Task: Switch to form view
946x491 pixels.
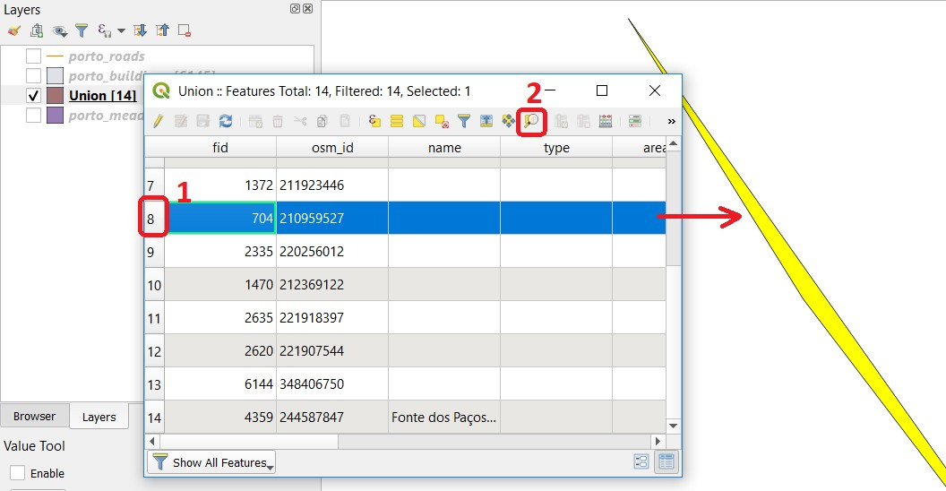Action: click(641, 462)
